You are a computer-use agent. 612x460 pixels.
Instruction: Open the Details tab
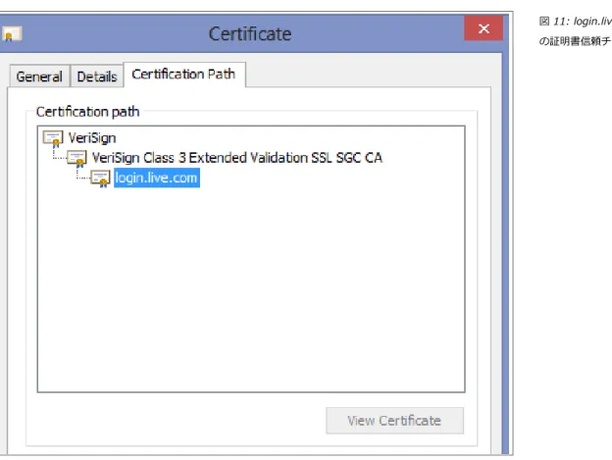point(97,77)
